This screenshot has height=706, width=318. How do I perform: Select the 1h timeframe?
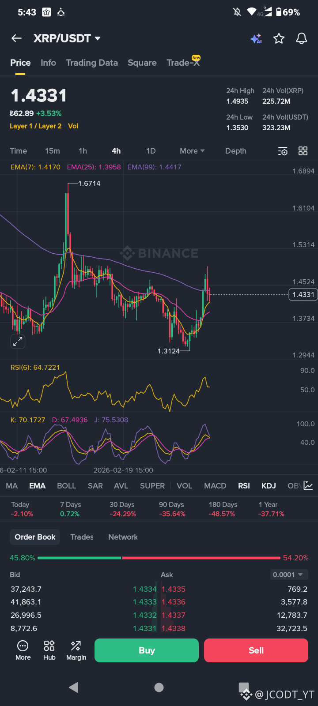[83, 151]
